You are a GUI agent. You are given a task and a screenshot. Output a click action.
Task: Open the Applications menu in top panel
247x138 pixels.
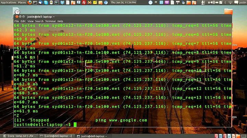(9, 2)
